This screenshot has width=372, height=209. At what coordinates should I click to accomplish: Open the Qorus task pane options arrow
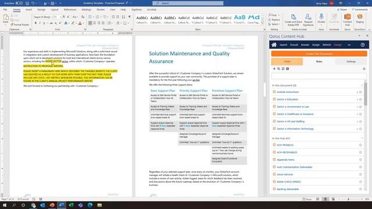tap(359, 36)
